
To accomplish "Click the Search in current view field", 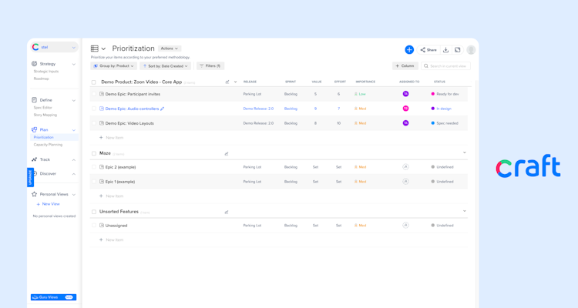I will coord(445,66).
